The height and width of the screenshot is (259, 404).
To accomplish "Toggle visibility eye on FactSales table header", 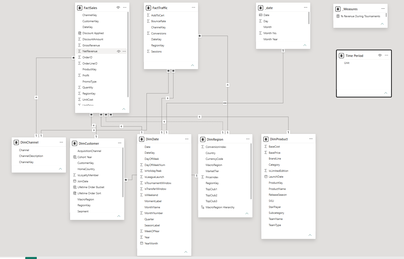I will [118, 8].
